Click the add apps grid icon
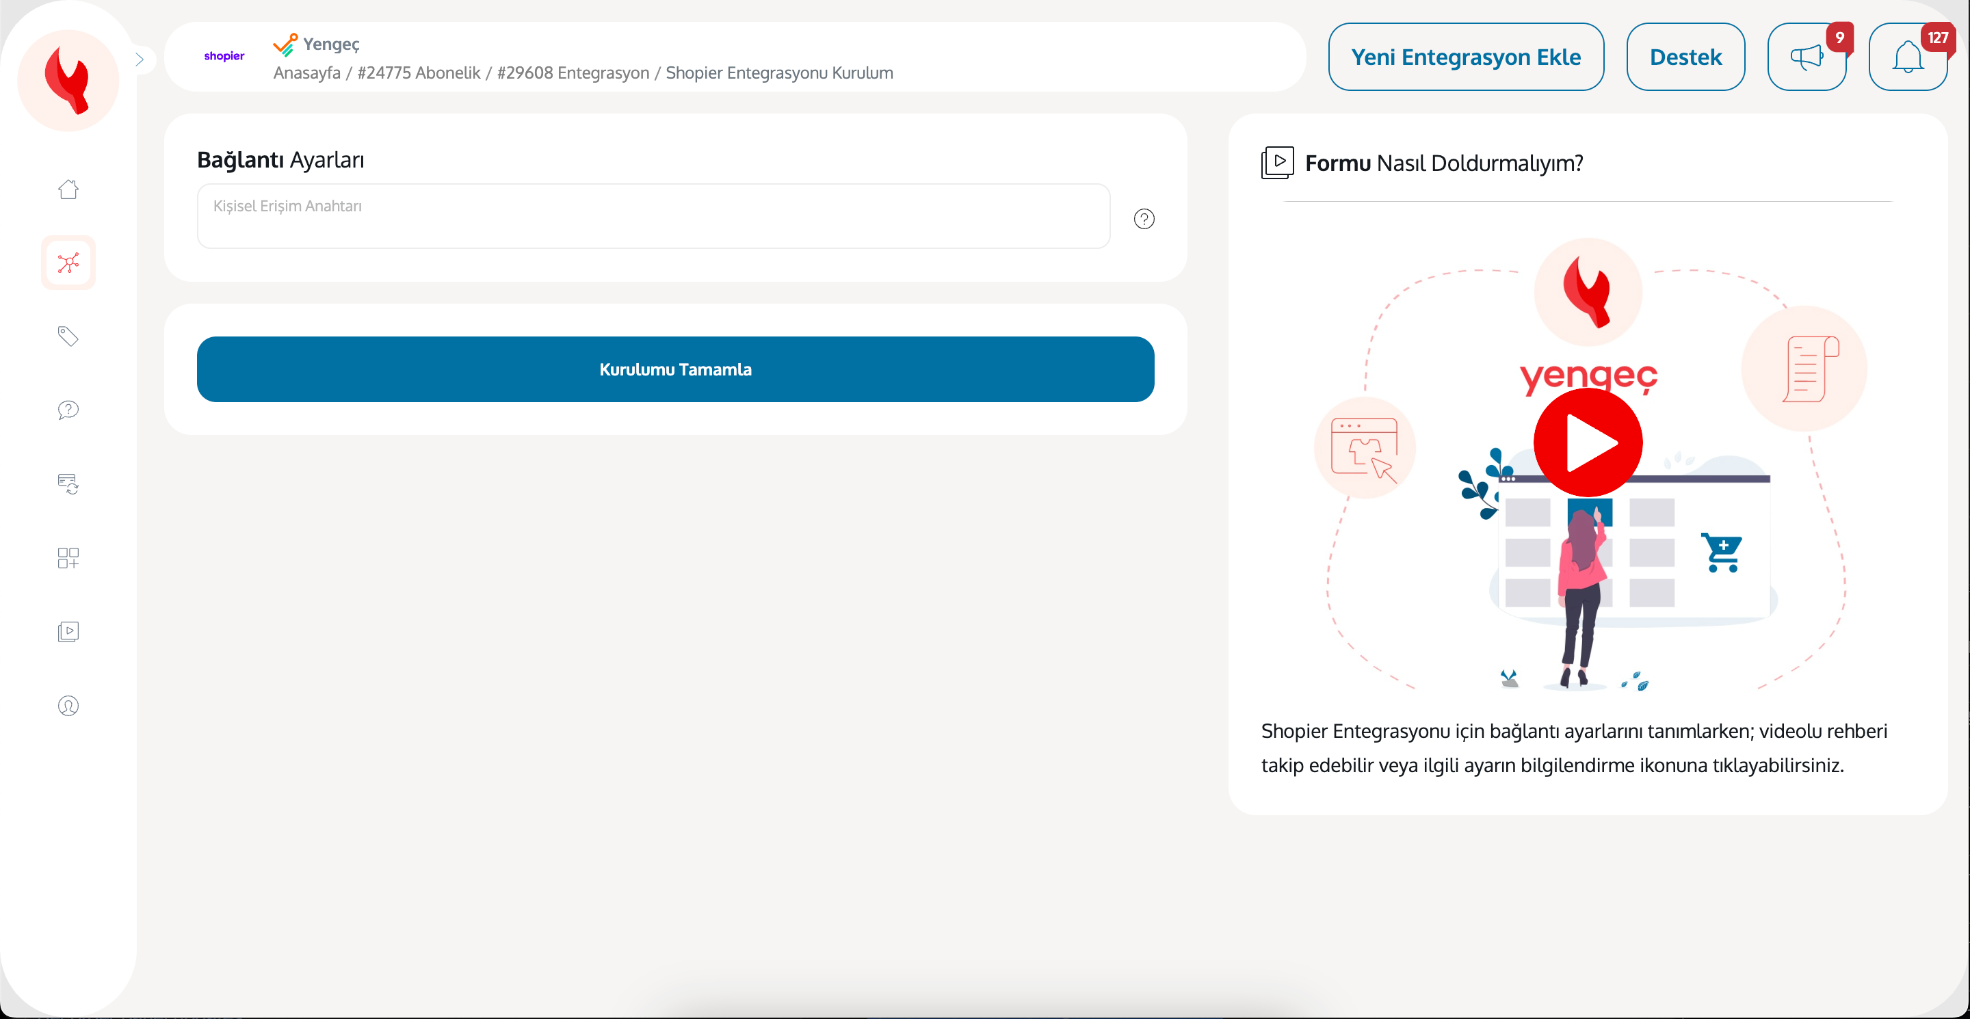Screen dimensions: 1970x1019 [x=68, y=557]
